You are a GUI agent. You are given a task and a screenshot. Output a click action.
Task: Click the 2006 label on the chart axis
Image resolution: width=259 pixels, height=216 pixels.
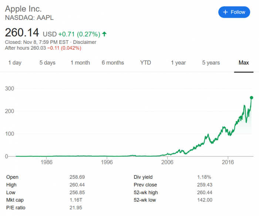click(168, 162)
